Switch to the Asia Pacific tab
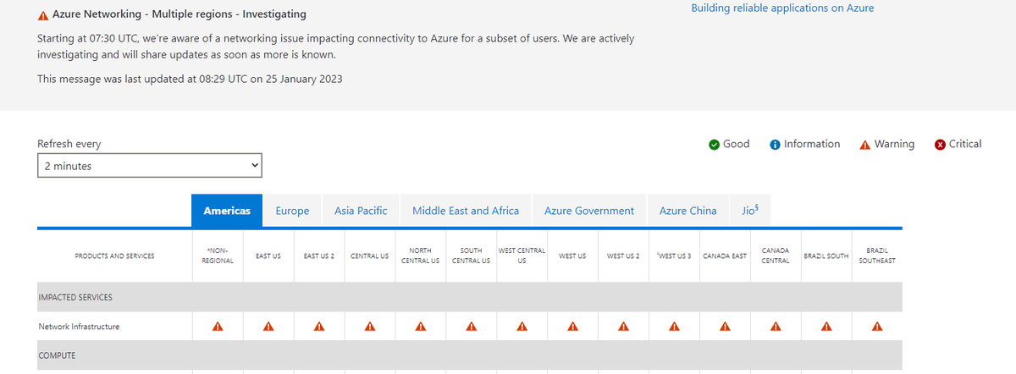 pos(361,211)
